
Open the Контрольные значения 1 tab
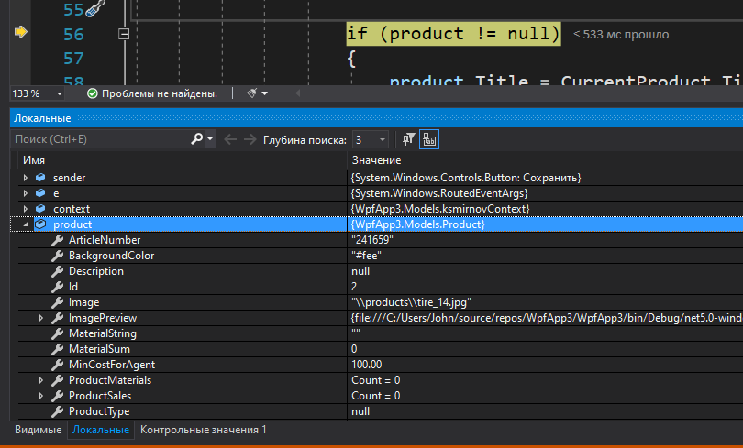click(x=203, y=430)
